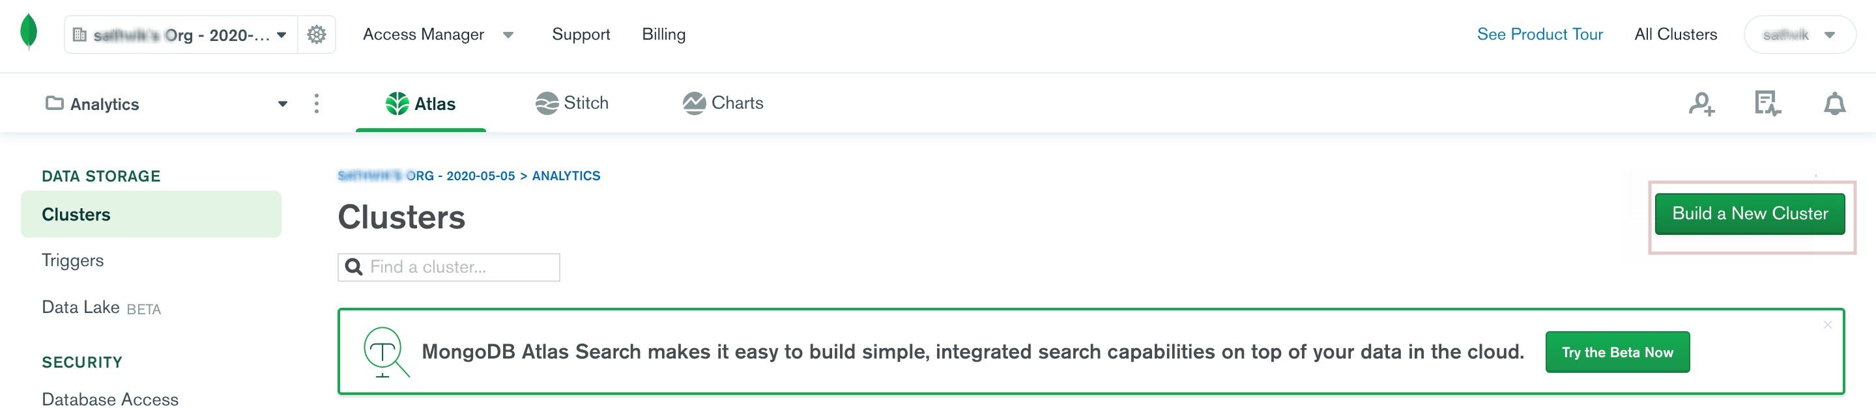Open the activity feed icon
Image resolution: width=1876 pixels, height=408 pixels.
[x=1768, y=103]
